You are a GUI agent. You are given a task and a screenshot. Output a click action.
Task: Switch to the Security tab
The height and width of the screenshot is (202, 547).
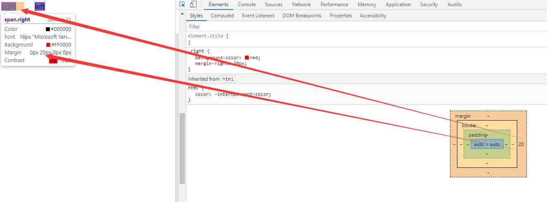point(429,5)
